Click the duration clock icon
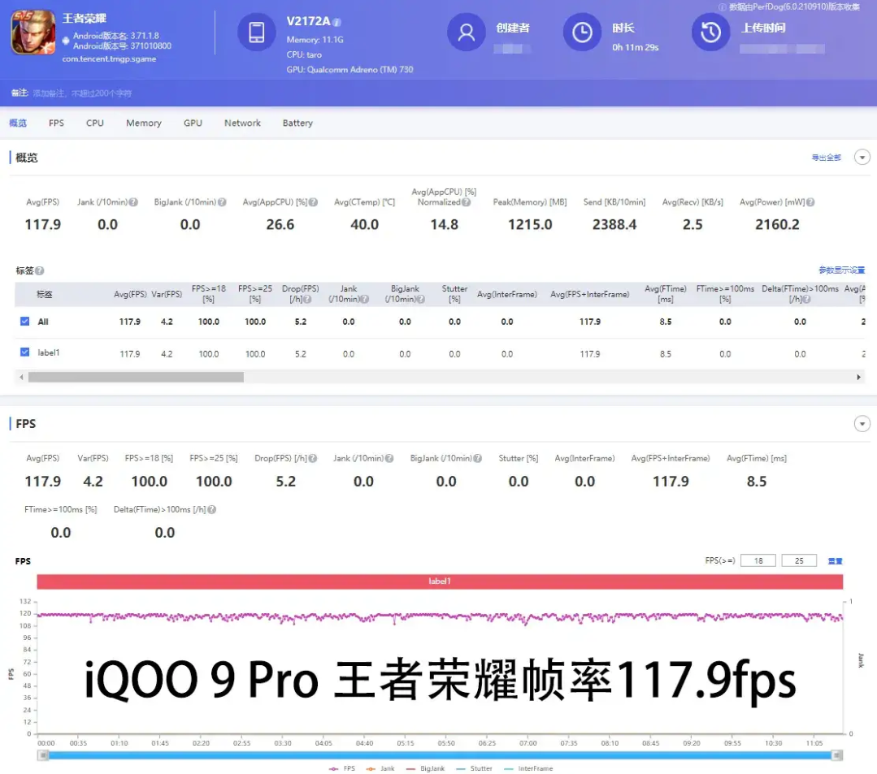Viewport: 877px width, 774px height. point(582,32)
